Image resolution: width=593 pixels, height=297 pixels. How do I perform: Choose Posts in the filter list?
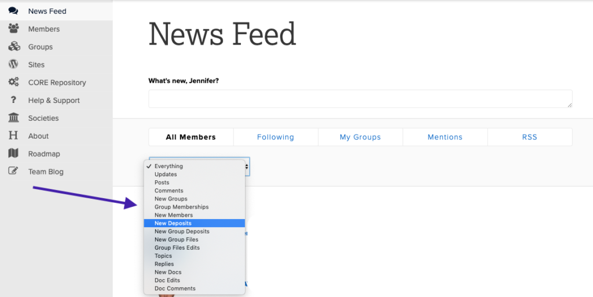(195, 182)
